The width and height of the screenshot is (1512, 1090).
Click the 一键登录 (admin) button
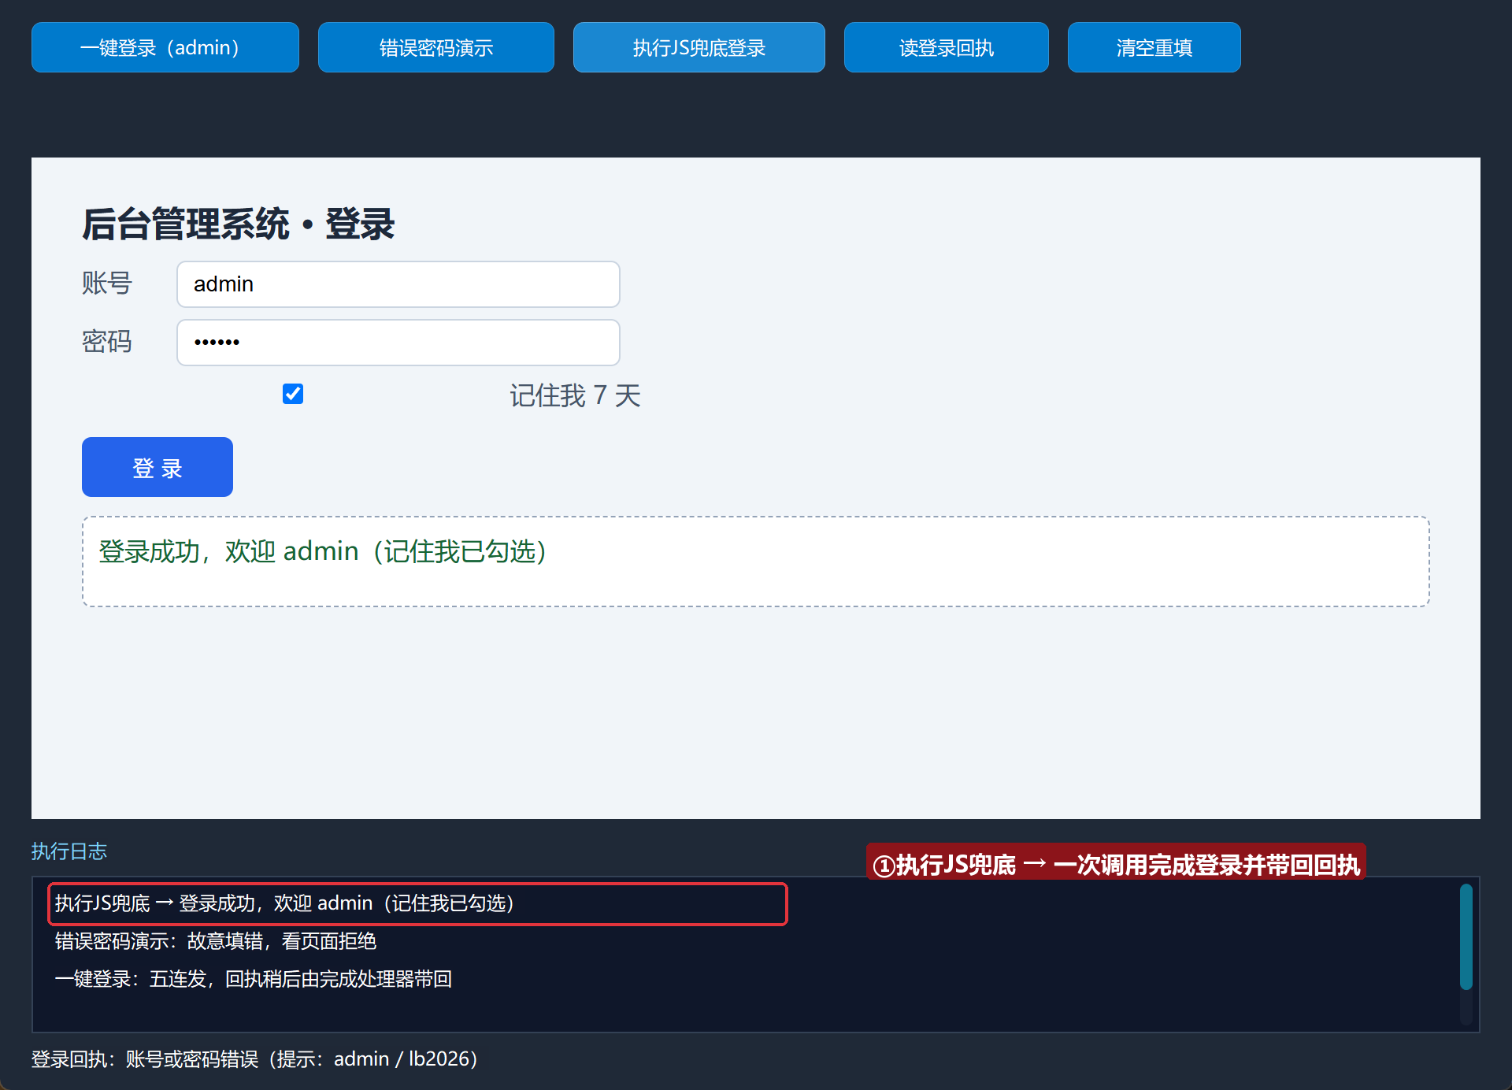click(x=165, y=47)
